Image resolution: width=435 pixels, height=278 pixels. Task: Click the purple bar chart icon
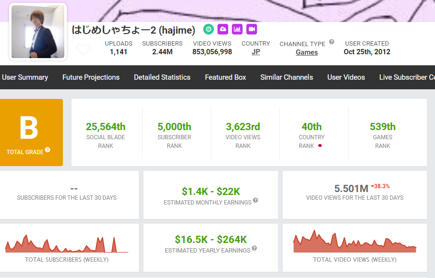coord(237,29)
